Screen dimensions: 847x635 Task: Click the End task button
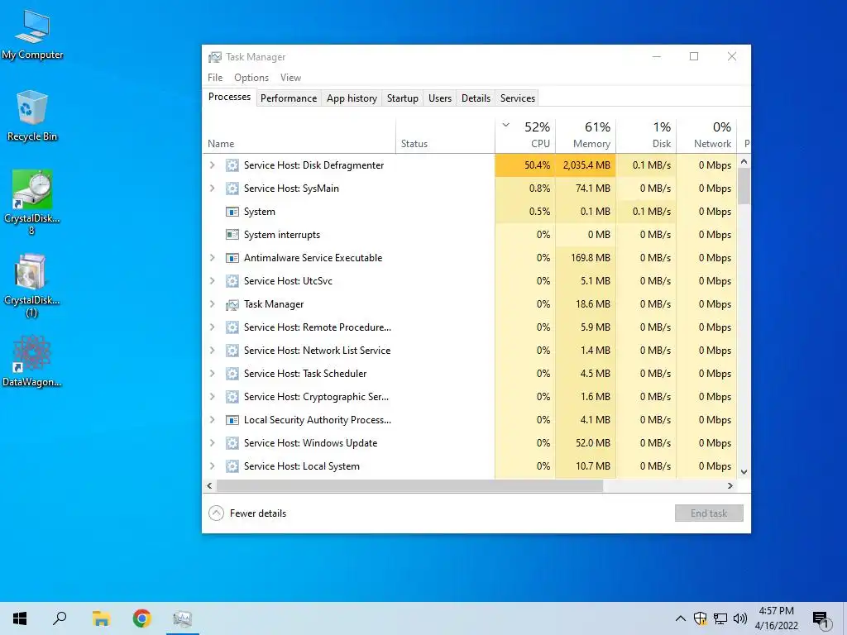(x=709, y=513)
